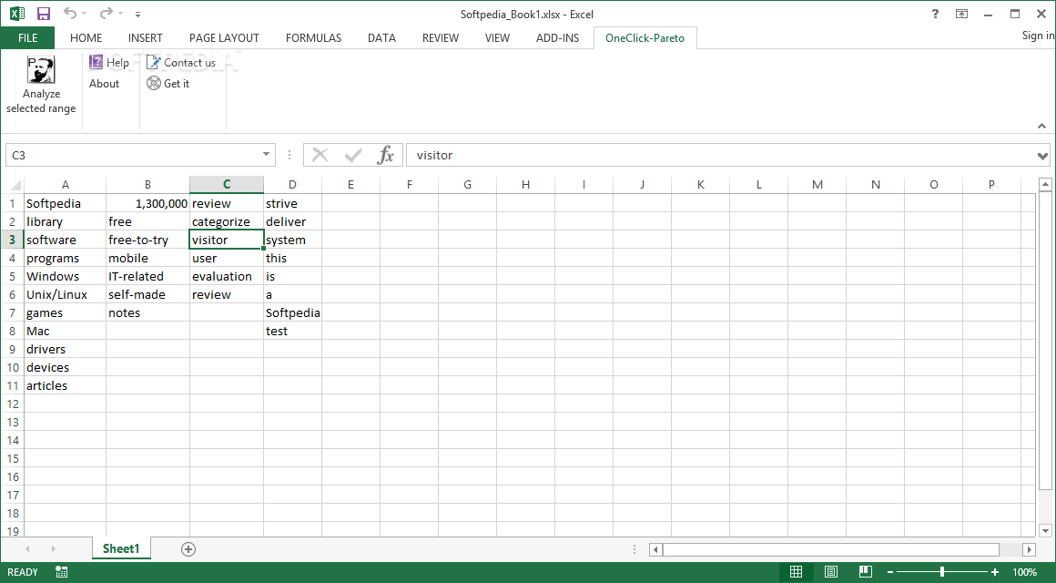Select cell containing 1,300,000
This screenshot has height=583, width=1056.
pos(147,203)
